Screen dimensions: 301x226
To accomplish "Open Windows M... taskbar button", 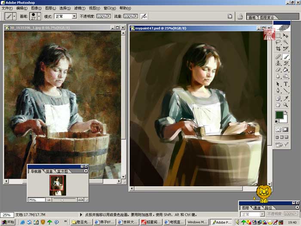I will (x=197, y=222).
